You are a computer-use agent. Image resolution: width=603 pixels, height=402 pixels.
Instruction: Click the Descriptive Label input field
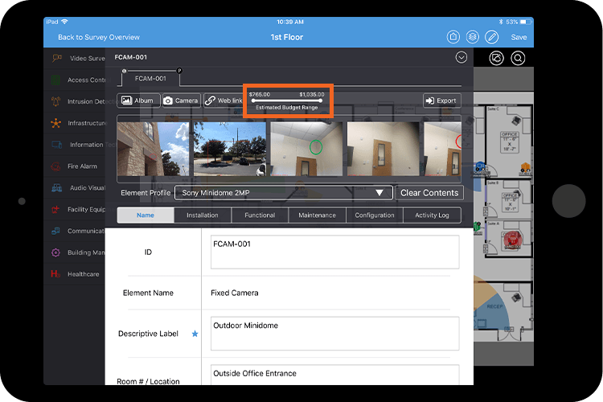[335, 334]
